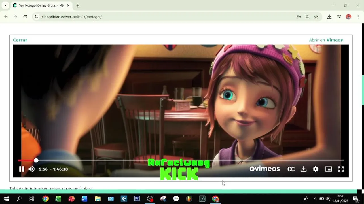Open Photoshop from the taskbar
Screen dimensions: 364x204
(137, 199)
